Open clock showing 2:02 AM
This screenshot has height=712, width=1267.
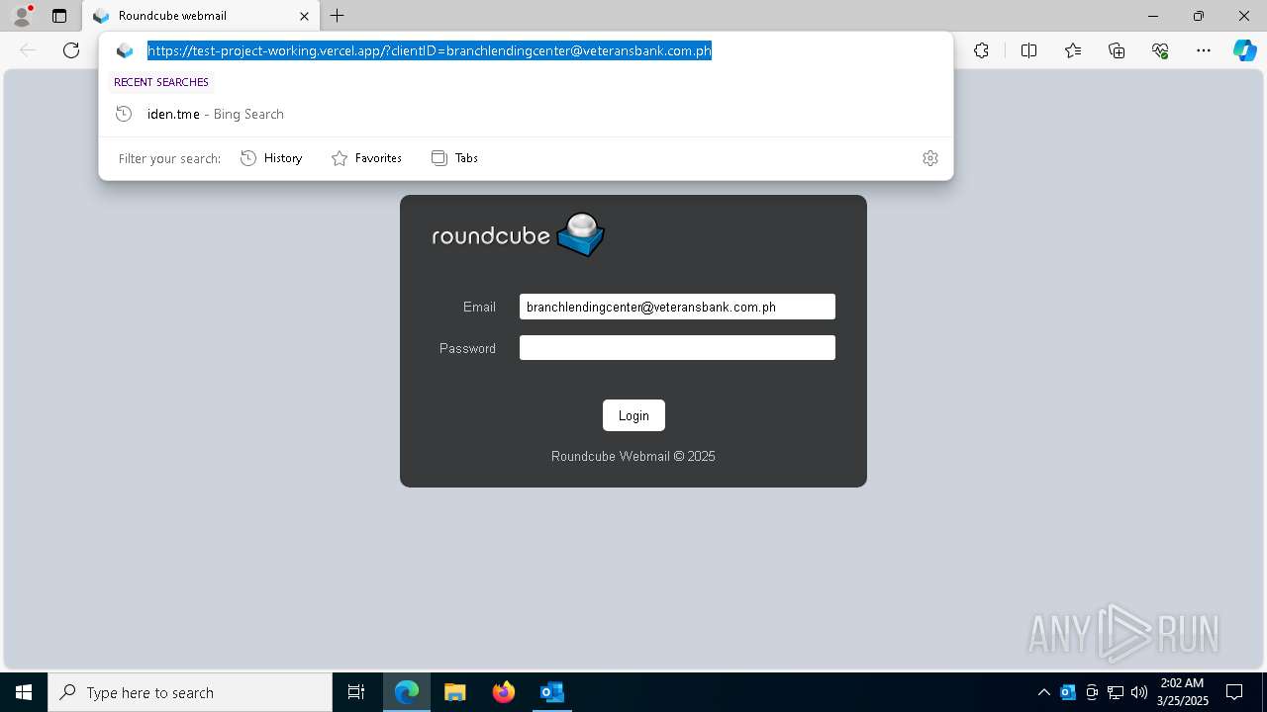1183,692
